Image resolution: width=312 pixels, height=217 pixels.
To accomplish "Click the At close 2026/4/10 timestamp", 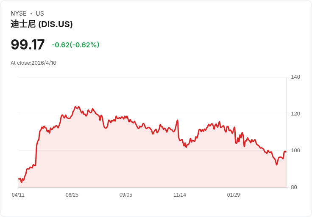I will pyautogui.click(x=33, y=63).
